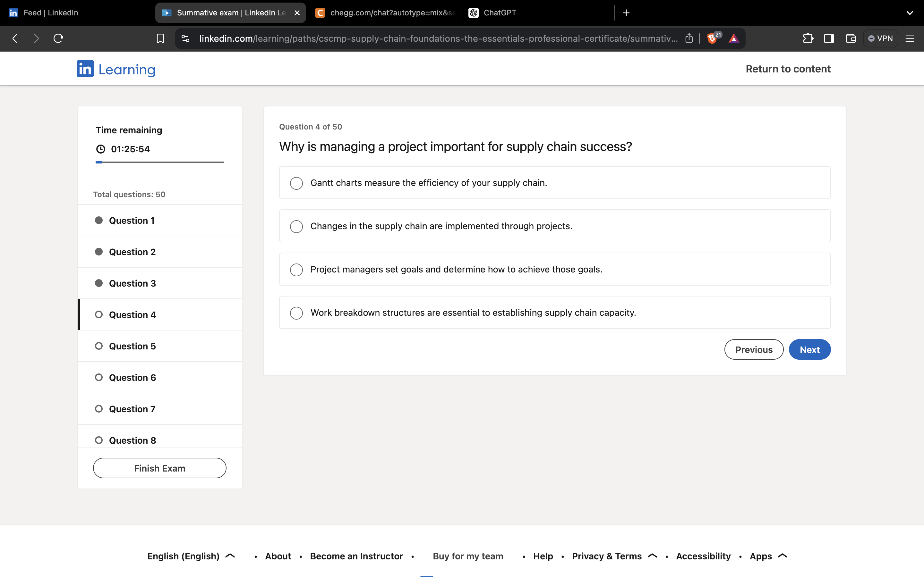Expand the Privacy & Terms menu
924x577 pixels.
coord(614,556)
